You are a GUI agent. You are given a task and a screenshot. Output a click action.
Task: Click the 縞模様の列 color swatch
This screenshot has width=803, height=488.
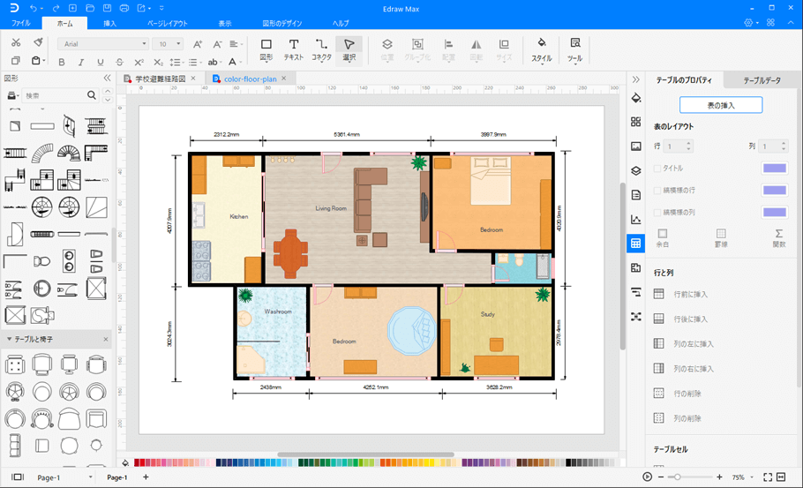[x=775, y=213]
